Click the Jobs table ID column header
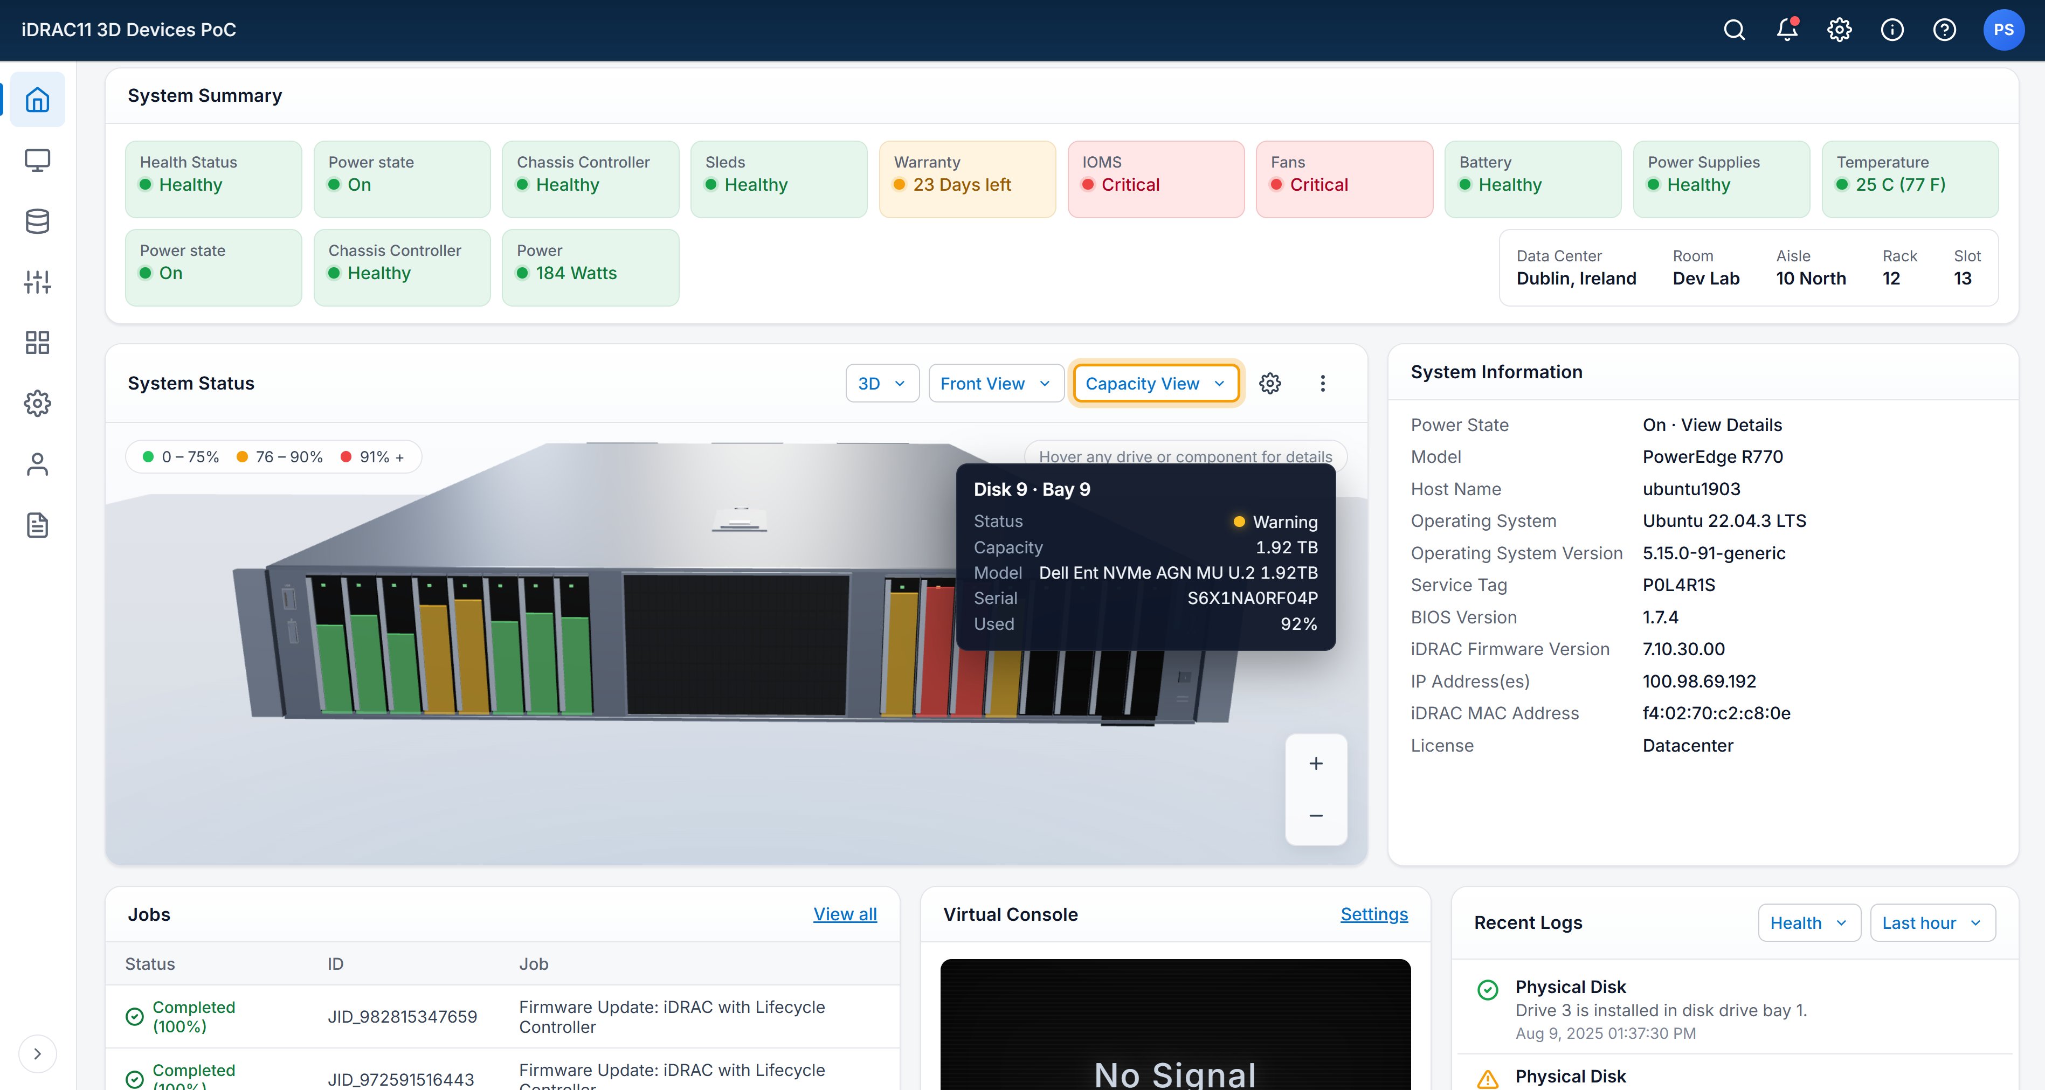Screen dimensions: 2045x1090 [335, 964]
